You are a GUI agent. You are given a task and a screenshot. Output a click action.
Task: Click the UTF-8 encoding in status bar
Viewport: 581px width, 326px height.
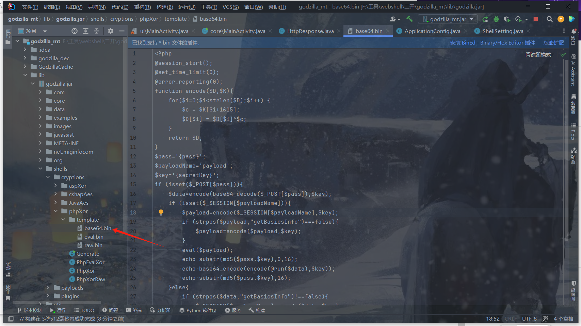coord(529,319)
